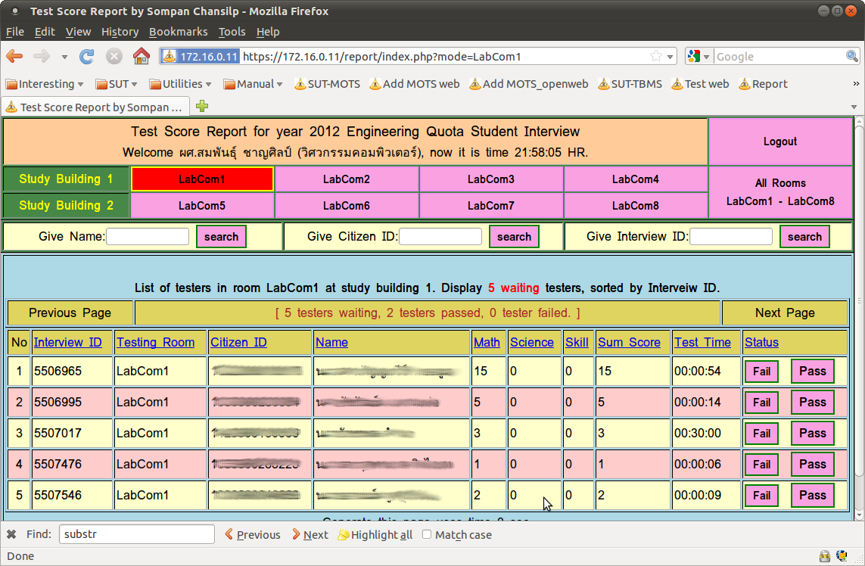The width and height of the screenshot is (865, 566).
Task: Mark tester 5506965 as Pass
Action: point(813,372)
